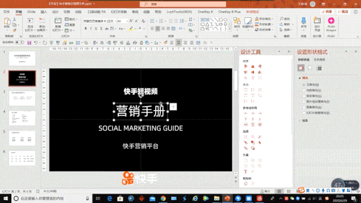Click Save icon in quick access toolbar
The image size is (361, 203).
(29, 43)
